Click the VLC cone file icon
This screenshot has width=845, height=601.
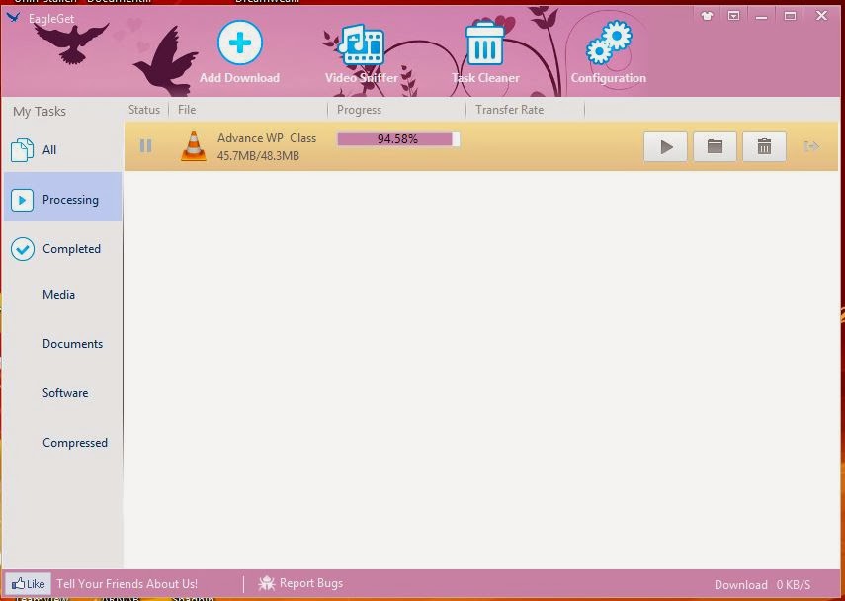(194, 146)
